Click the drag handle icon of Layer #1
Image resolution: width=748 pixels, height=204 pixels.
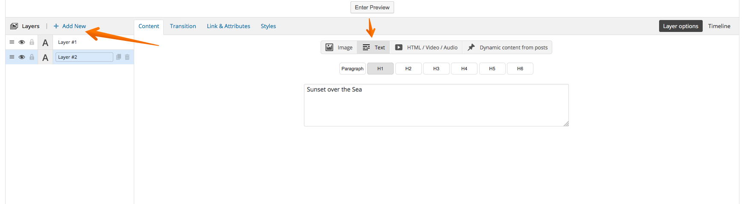12,42
